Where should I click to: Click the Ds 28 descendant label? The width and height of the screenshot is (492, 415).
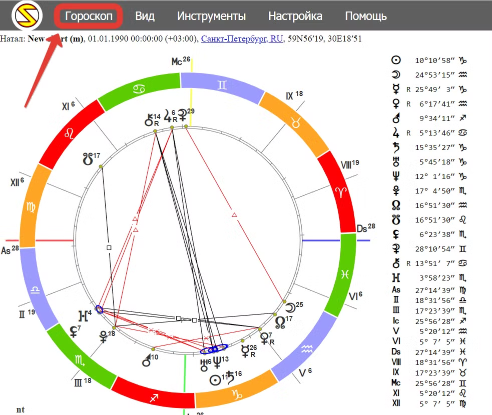[x=366, y=228]
